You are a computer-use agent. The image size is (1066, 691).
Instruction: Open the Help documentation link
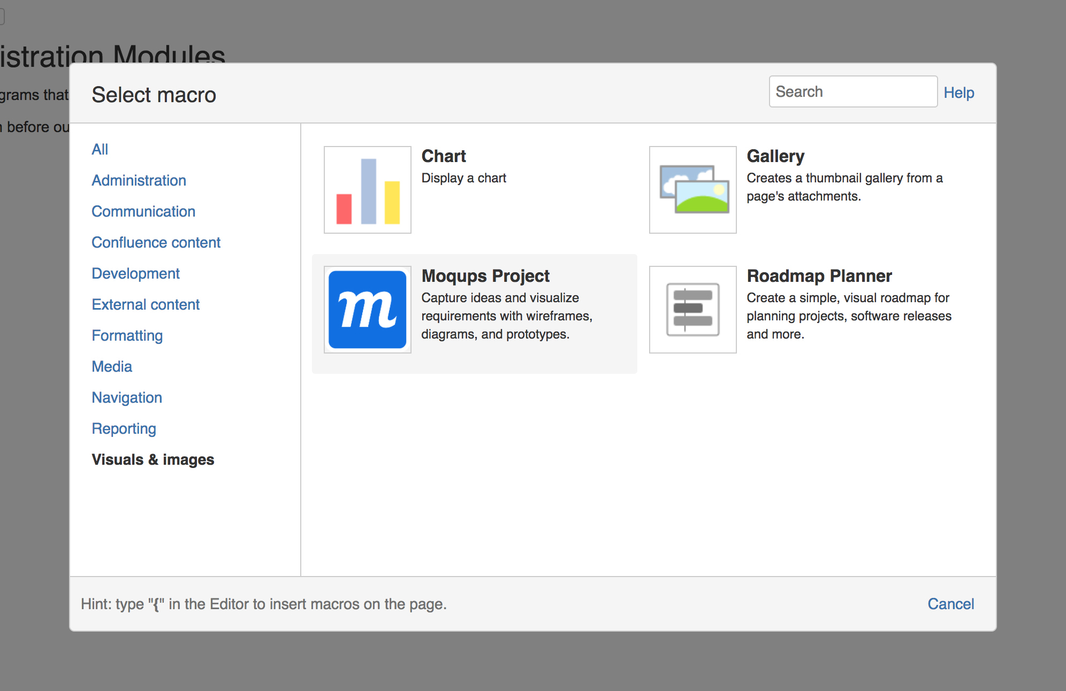click(x=959, y=93)
